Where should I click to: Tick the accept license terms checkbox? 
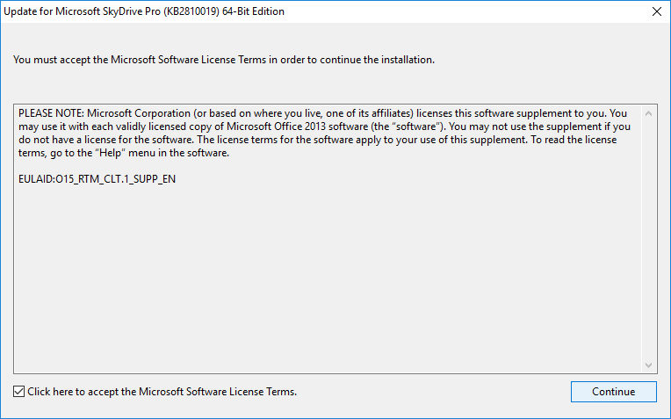click(x=19, y=392)
